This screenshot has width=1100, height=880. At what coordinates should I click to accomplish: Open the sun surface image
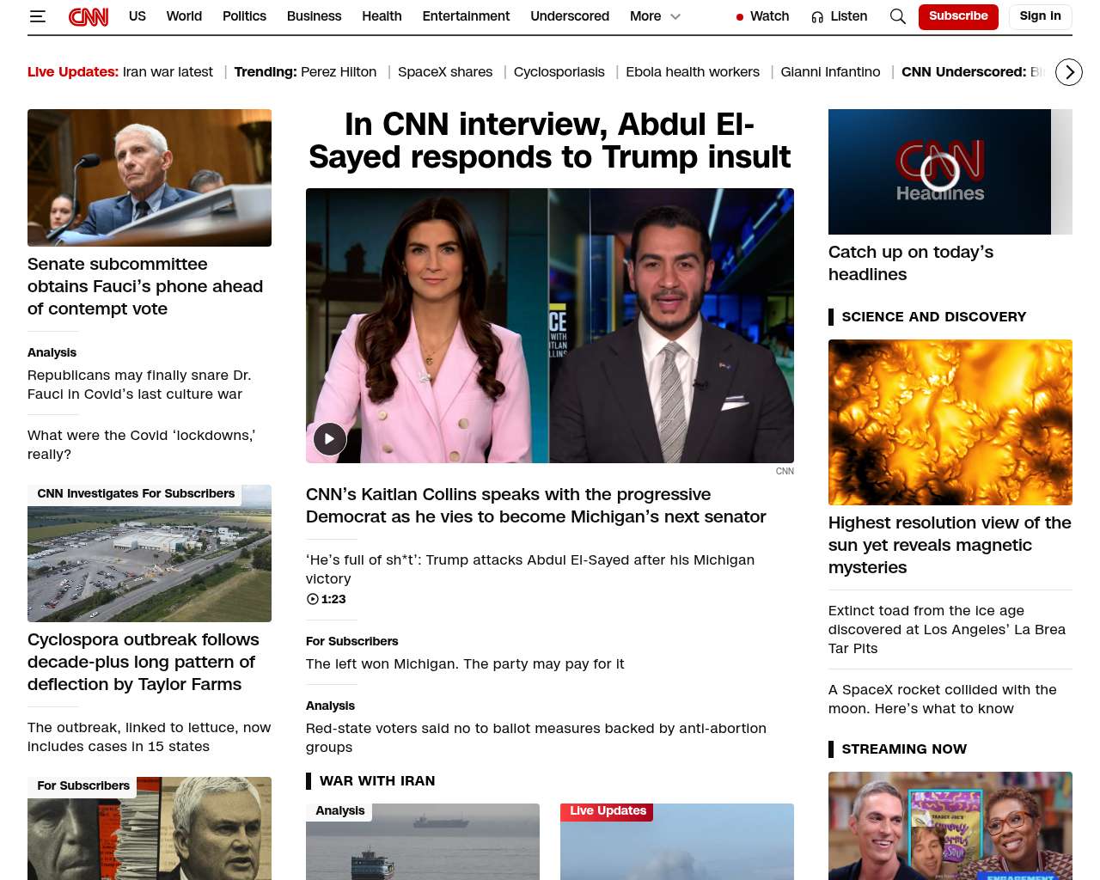[950, 422]
